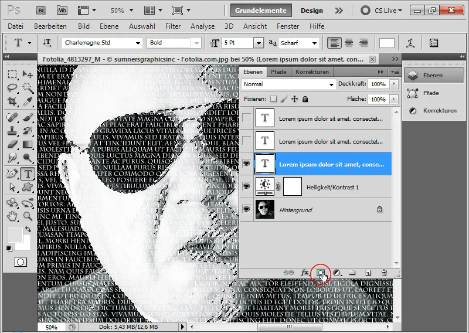Toggle lock position
Viewport: 469px width, 333px height.
[x=295, y=99]
